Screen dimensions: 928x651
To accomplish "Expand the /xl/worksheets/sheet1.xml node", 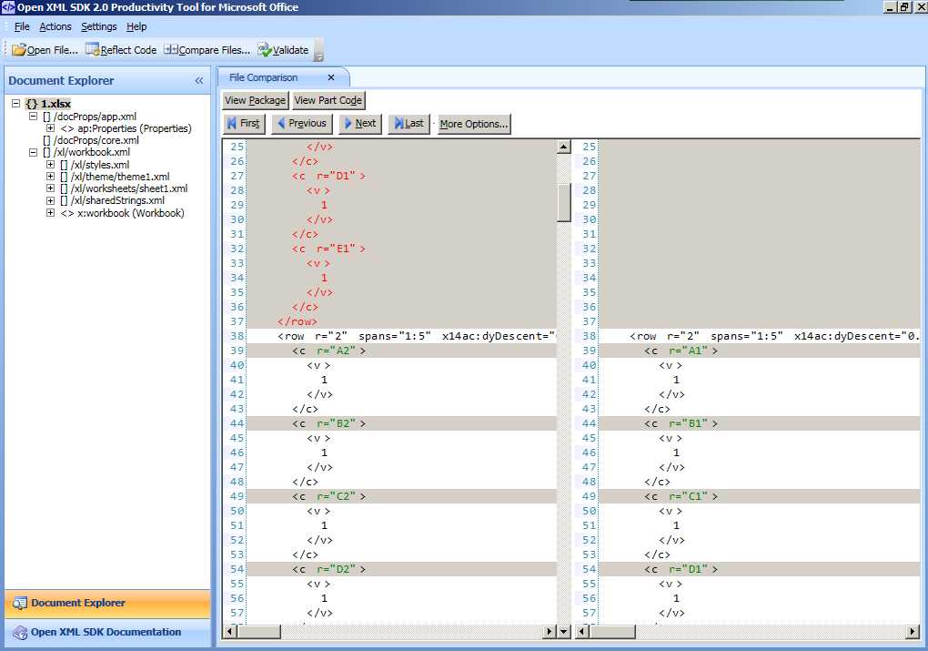I will [x=50, y=188].
